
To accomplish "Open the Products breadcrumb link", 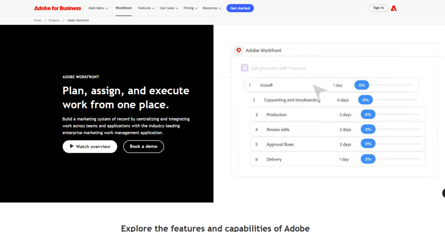I will tap(54, 20).
